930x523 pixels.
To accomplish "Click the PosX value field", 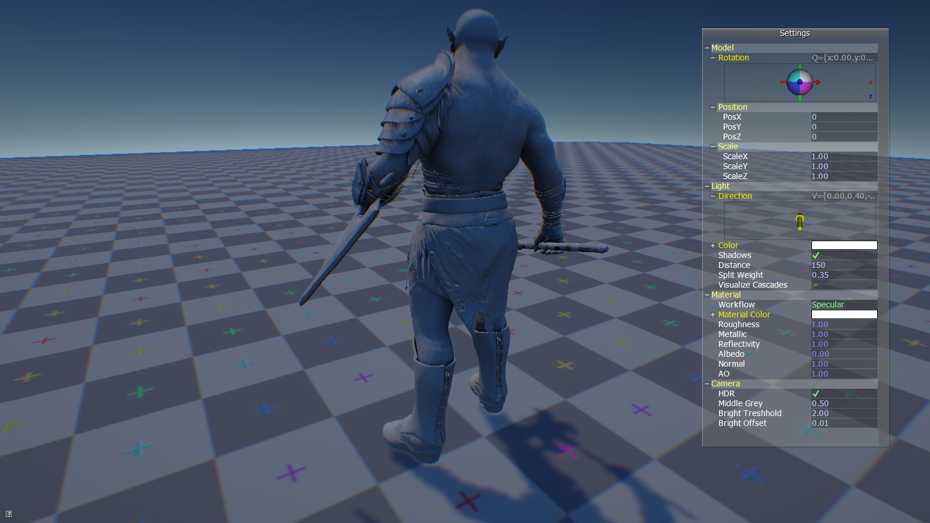I will point(844,117).
